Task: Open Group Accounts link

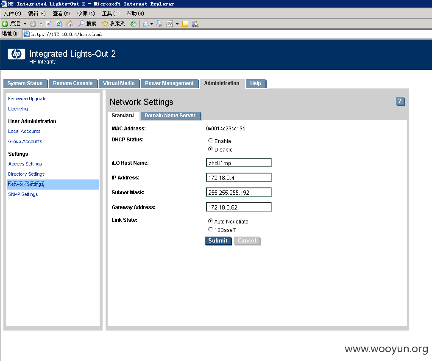Action: pos(25,142)
